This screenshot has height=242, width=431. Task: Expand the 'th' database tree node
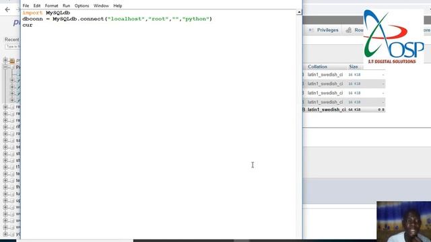(5, 187)
